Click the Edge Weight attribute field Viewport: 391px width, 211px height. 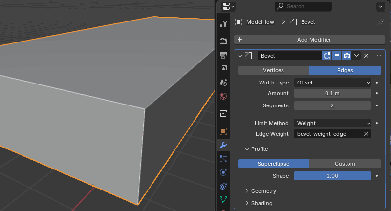coord(332,134)
